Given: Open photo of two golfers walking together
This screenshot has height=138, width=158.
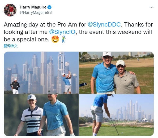Looking at the screenshot, I should [41, 115].
